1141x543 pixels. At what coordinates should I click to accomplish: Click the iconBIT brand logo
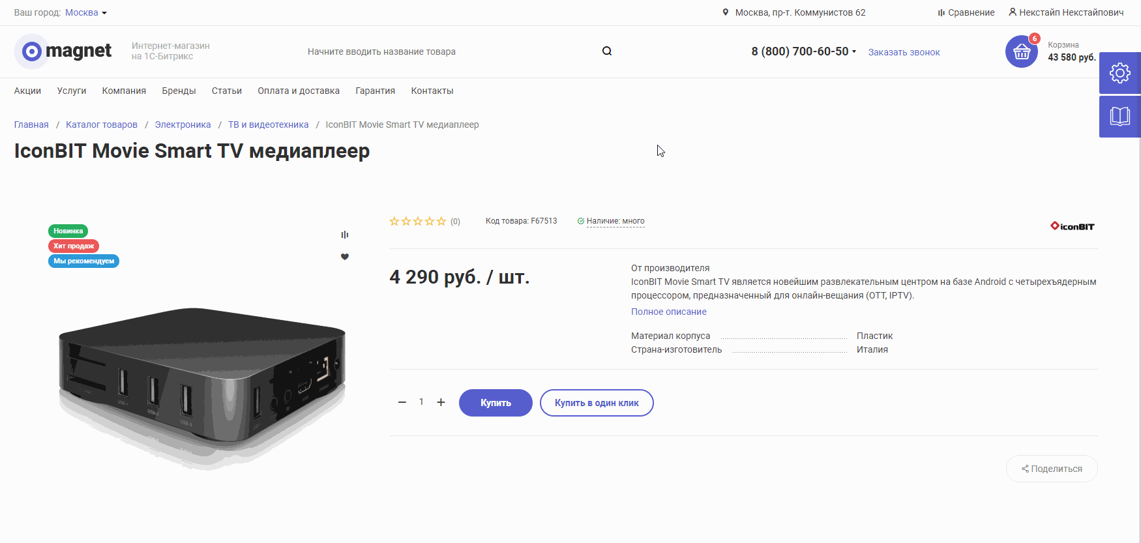click(1072, 226)
